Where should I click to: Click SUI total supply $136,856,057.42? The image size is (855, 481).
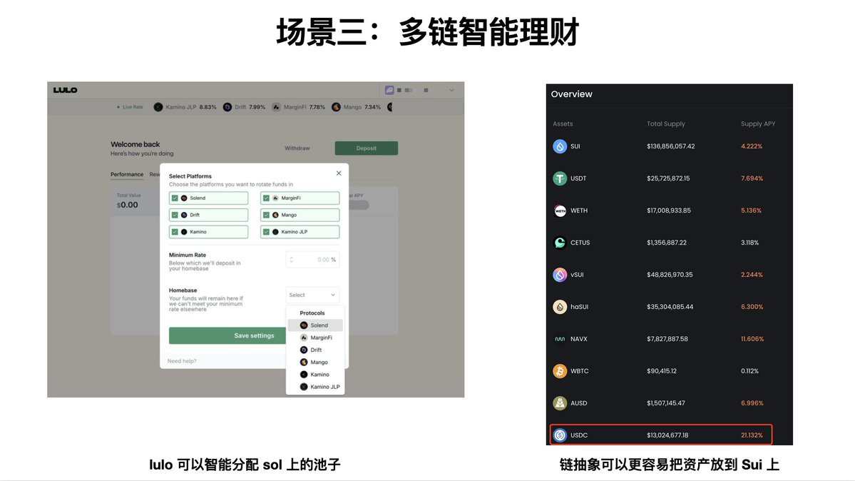(671, 146)
